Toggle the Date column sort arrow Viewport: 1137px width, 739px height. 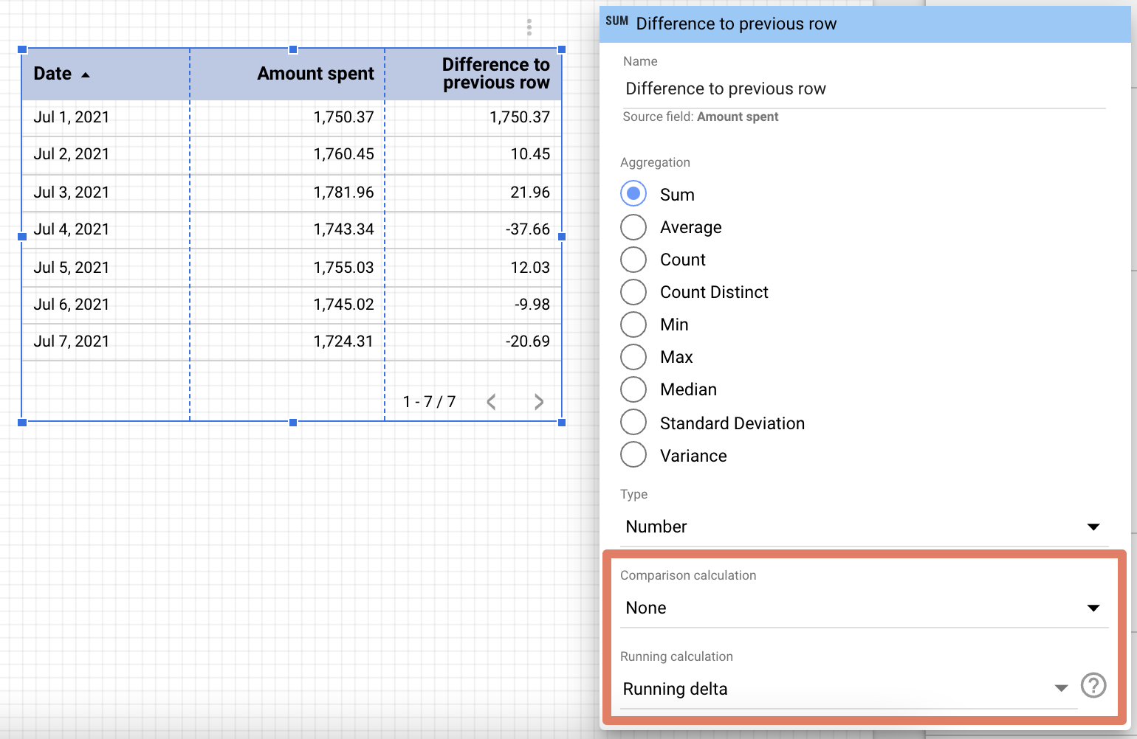click(x=86, y=74)
